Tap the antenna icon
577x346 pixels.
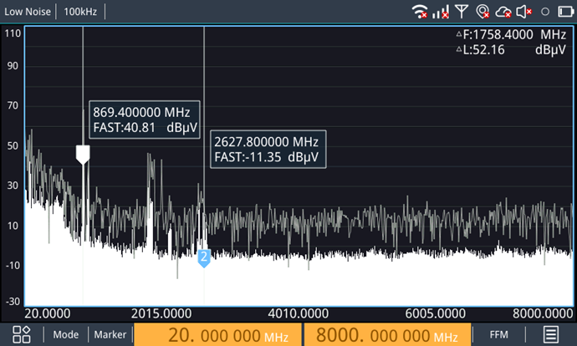(x=462, y=12)
